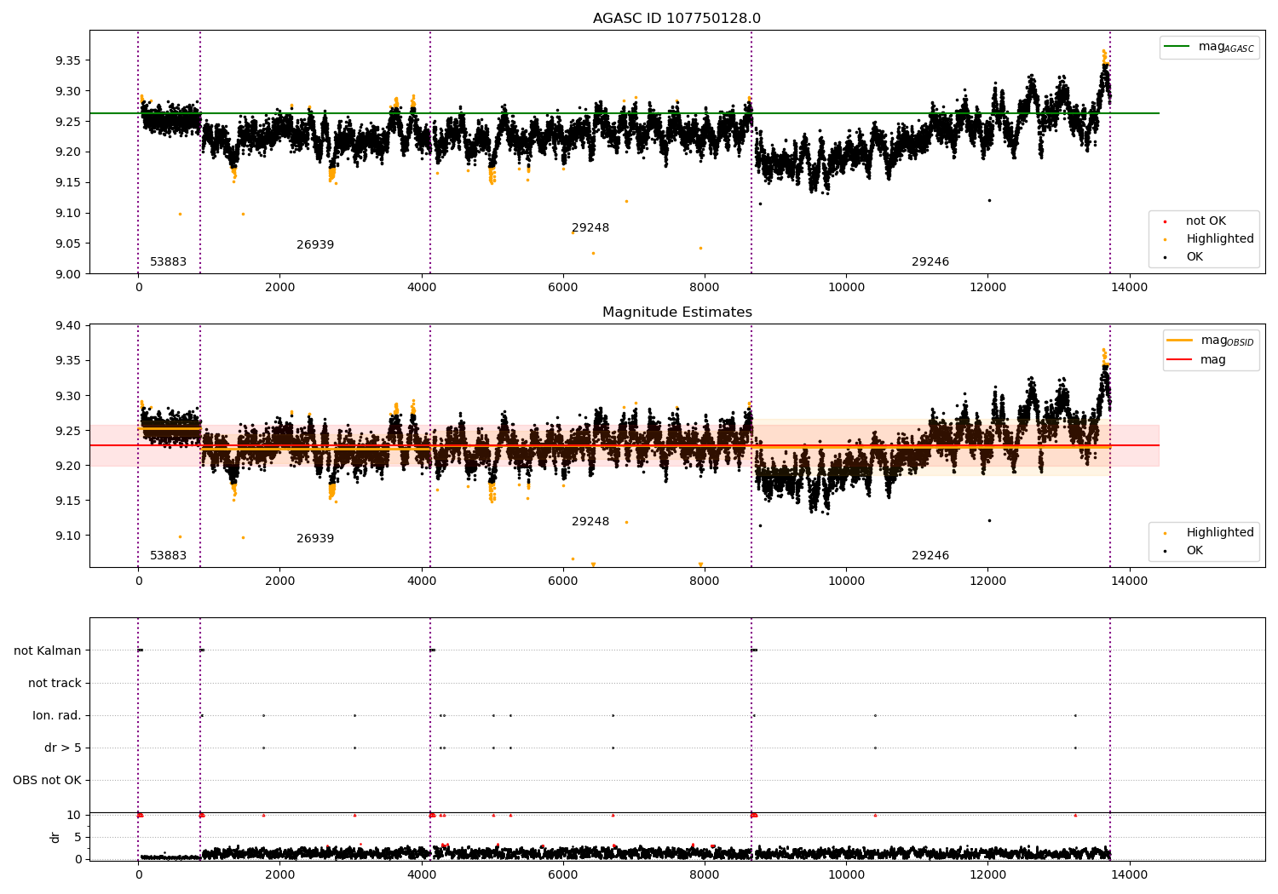The width and height of the screenshot is (1278, 894).
Task: Click the 'Magnitude Estimates' panel title
Action: 676,312
